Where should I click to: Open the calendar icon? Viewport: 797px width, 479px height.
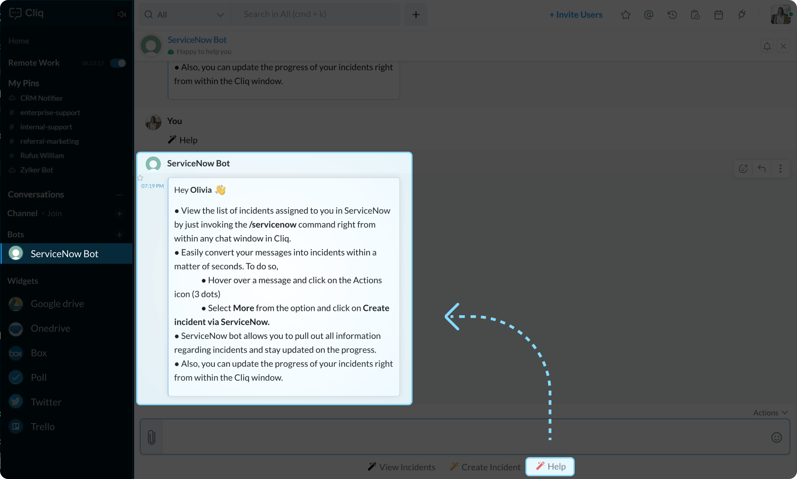(x=718, y=15)
